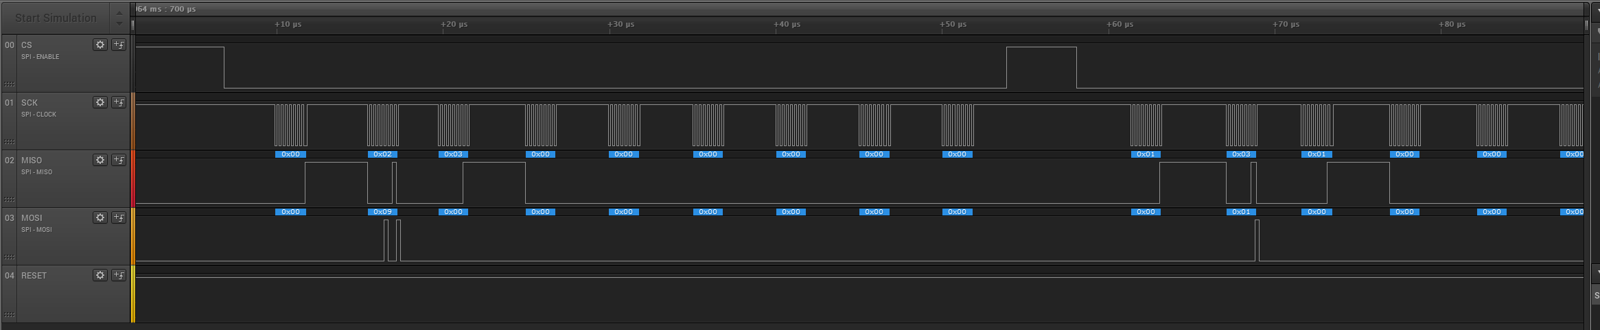Image resolution: width=1600 pixels, height=330 pixels.
Task: Click channel number 04
Action: click(10, 275)
